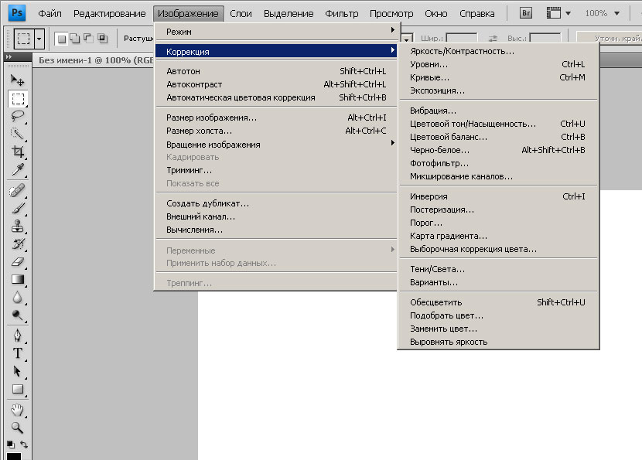Choose Цветовой тон/Насыщенность
The height and width of the screenshot is (460, 642).
[498, 124]
